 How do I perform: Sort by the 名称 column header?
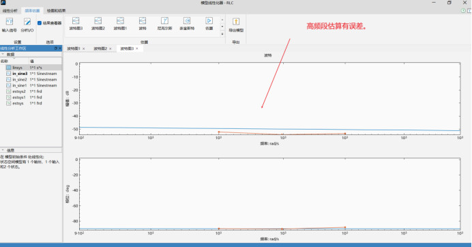[x=4, y=61]
